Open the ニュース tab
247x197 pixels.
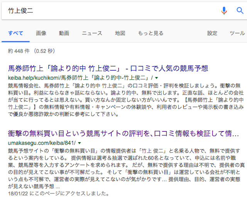pos(92,33)
